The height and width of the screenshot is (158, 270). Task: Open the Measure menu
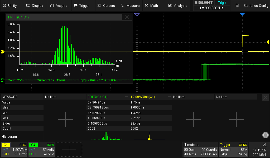(130, 6)
